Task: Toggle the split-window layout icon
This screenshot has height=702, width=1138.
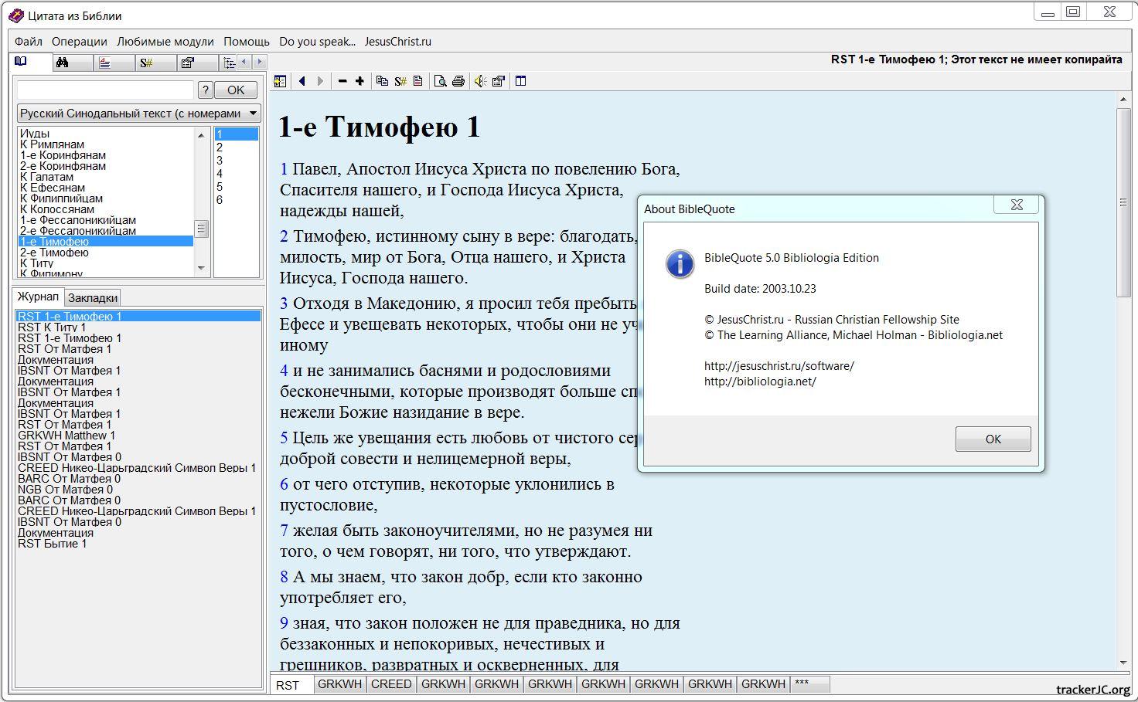Action: [521, 81]
